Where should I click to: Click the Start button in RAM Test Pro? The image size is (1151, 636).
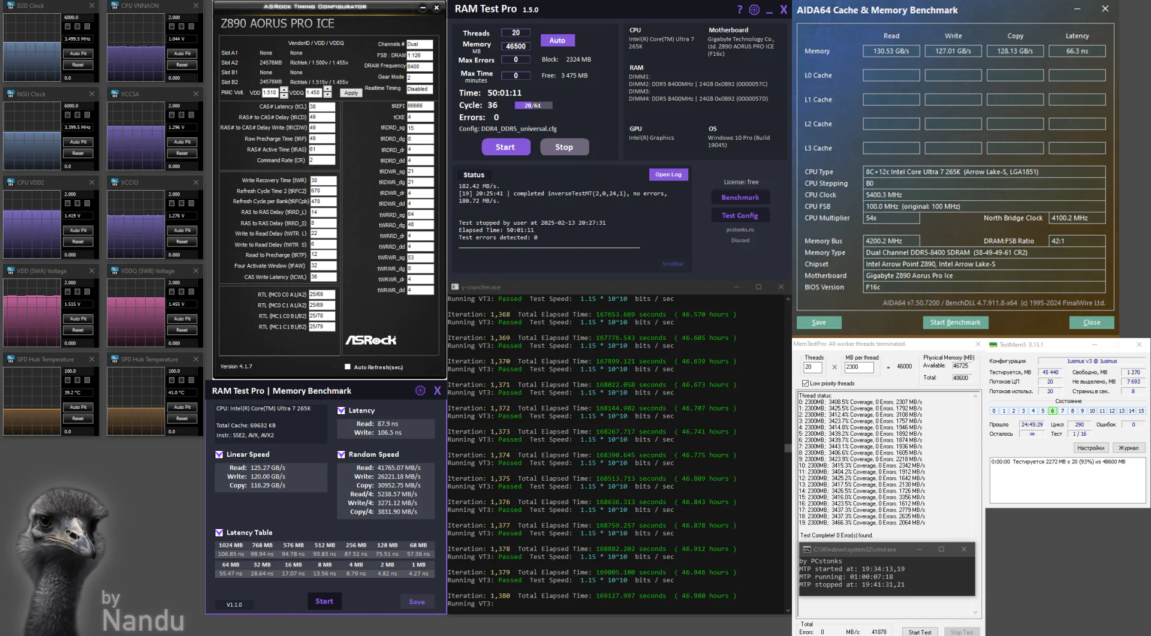[505, 147]
